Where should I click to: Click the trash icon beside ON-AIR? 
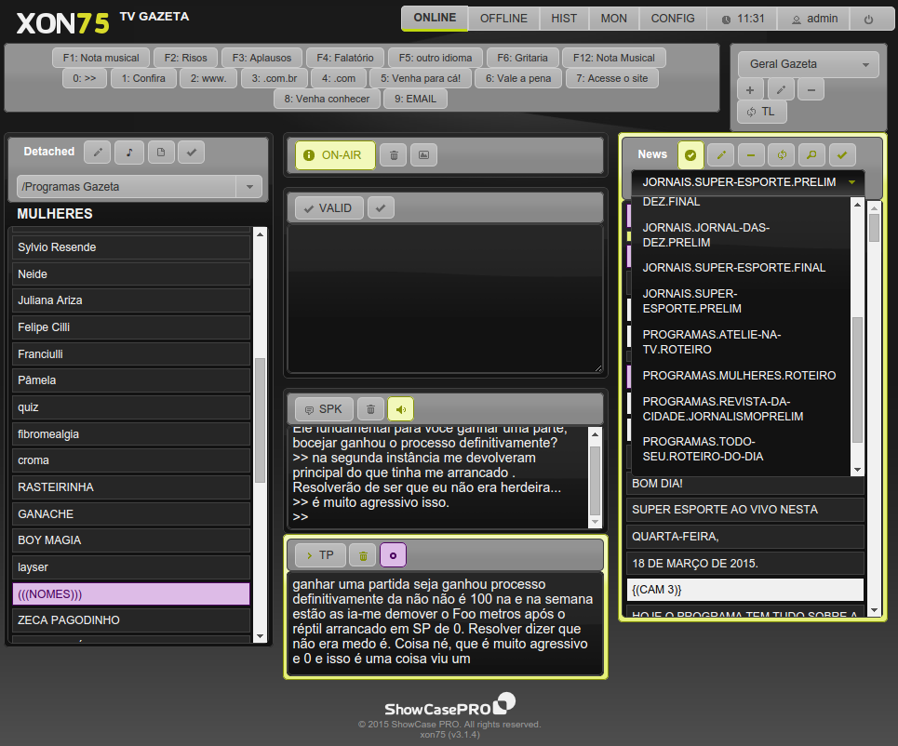393,156
